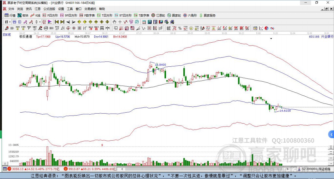334x179 pixels.
Task: Expand the volume panel up-triangle button
Action: tap(5, 163)
